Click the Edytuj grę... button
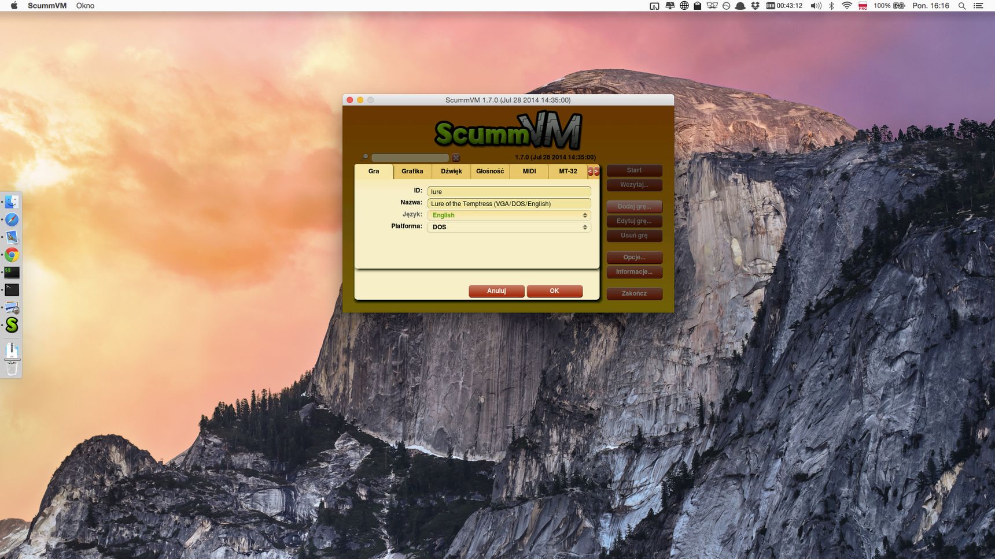Viewport: 995px width, 559px height. [x=634, y=221]
